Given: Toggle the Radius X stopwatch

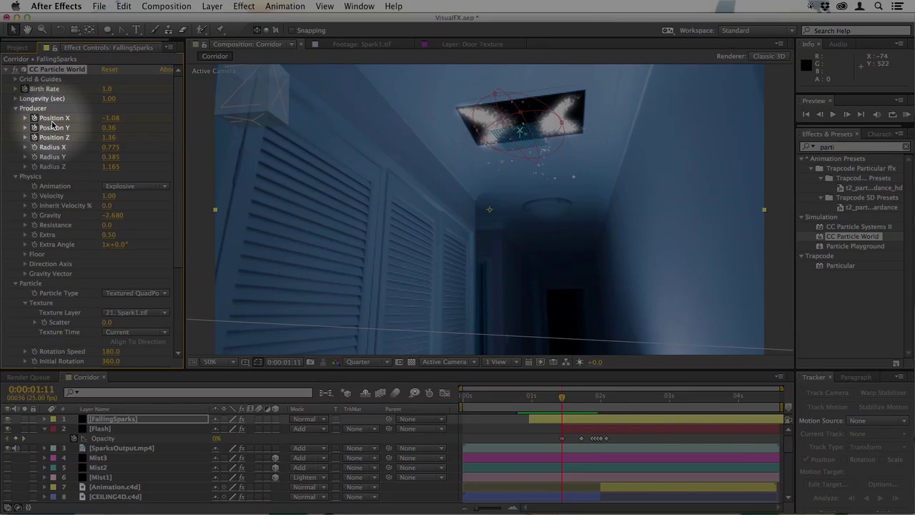Looking at the screenshot, I should pos(34,147).
